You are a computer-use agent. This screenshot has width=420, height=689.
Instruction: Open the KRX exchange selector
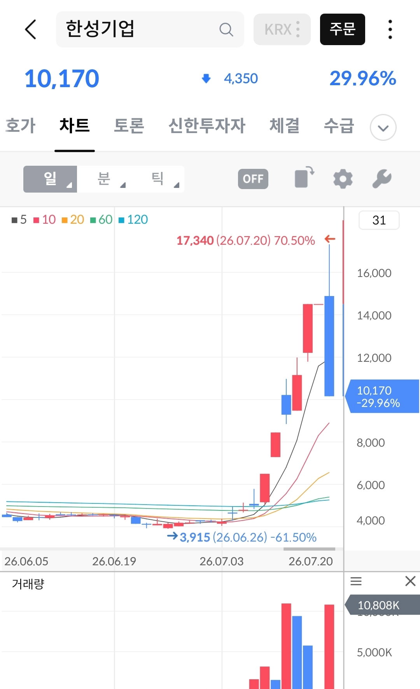[282, 29]
